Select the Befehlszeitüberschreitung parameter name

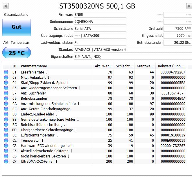coord(44,125)
